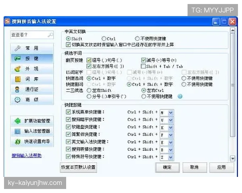Toggle 软键盘快捷键 checkbox
Screen dimensions: 242x193
click(x=68, y=127)
